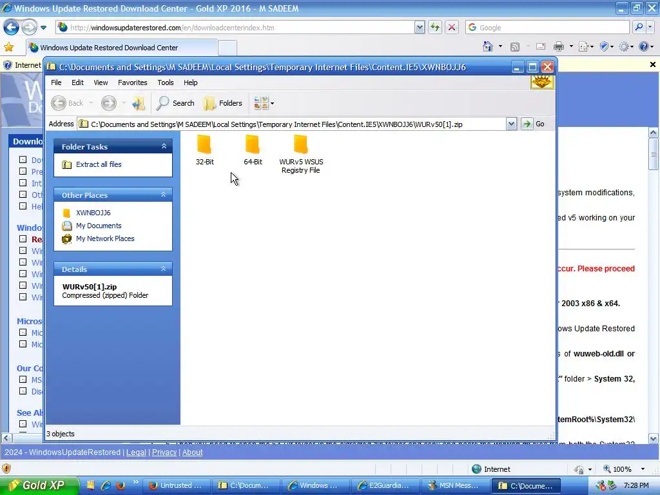The width and height of the screenshot is (660, 495).
Task: Open the 100% zoom level dropdown
Action: (643, 469)
